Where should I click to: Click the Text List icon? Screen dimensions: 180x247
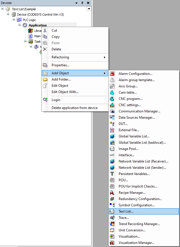(x=112, y=211)
